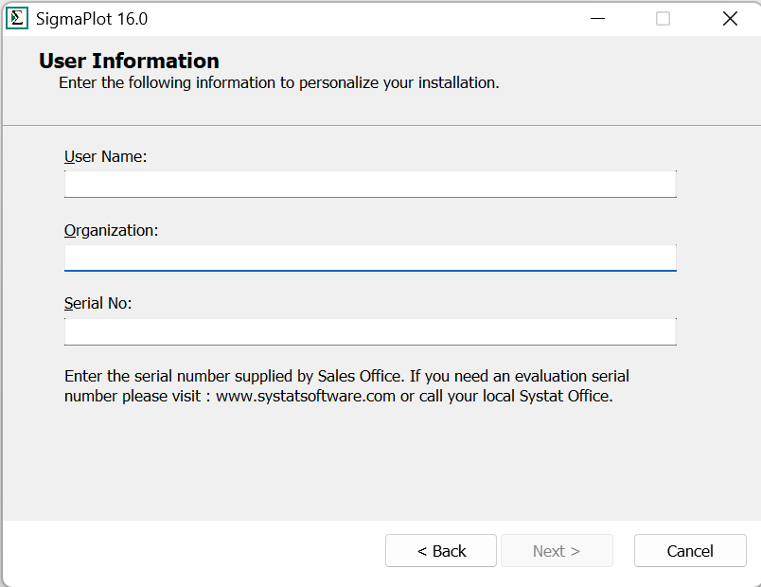The width and height of the screenshot is (761, 587).
Task: Select the Serial No input box
Action: (x=370, y=331)
